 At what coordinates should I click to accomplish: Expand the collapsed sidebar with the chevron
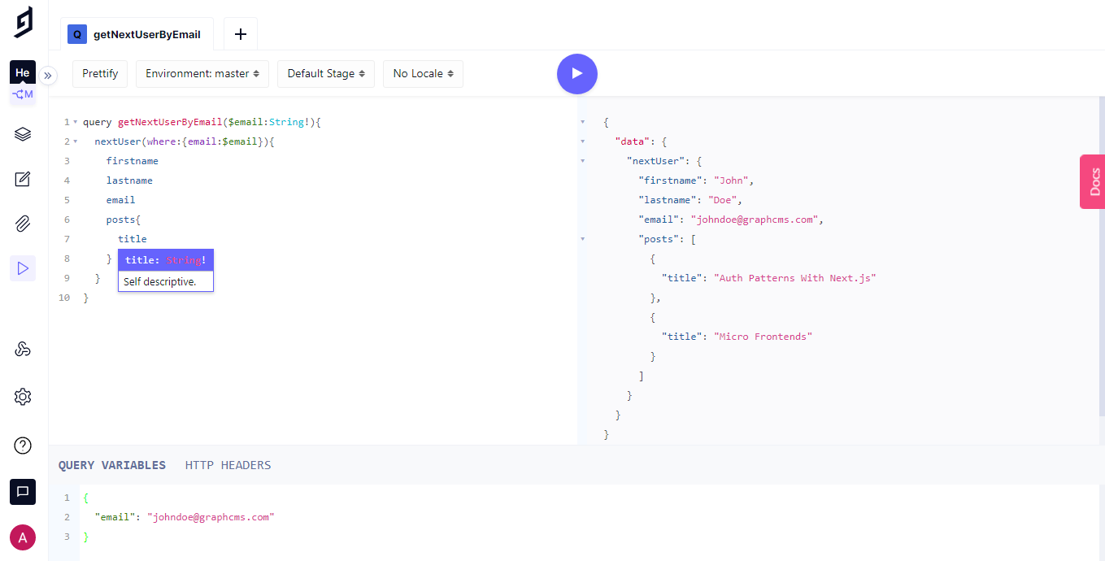[48, 74]
